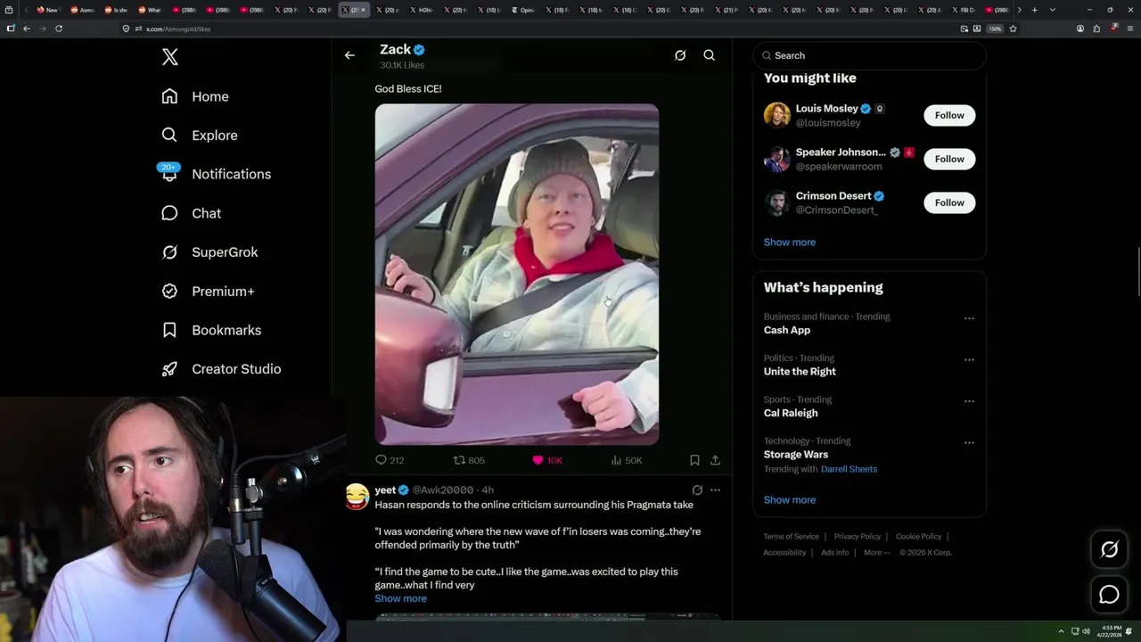Open more options for Cash App trend
1141x642 pixels.
[969, 318]
